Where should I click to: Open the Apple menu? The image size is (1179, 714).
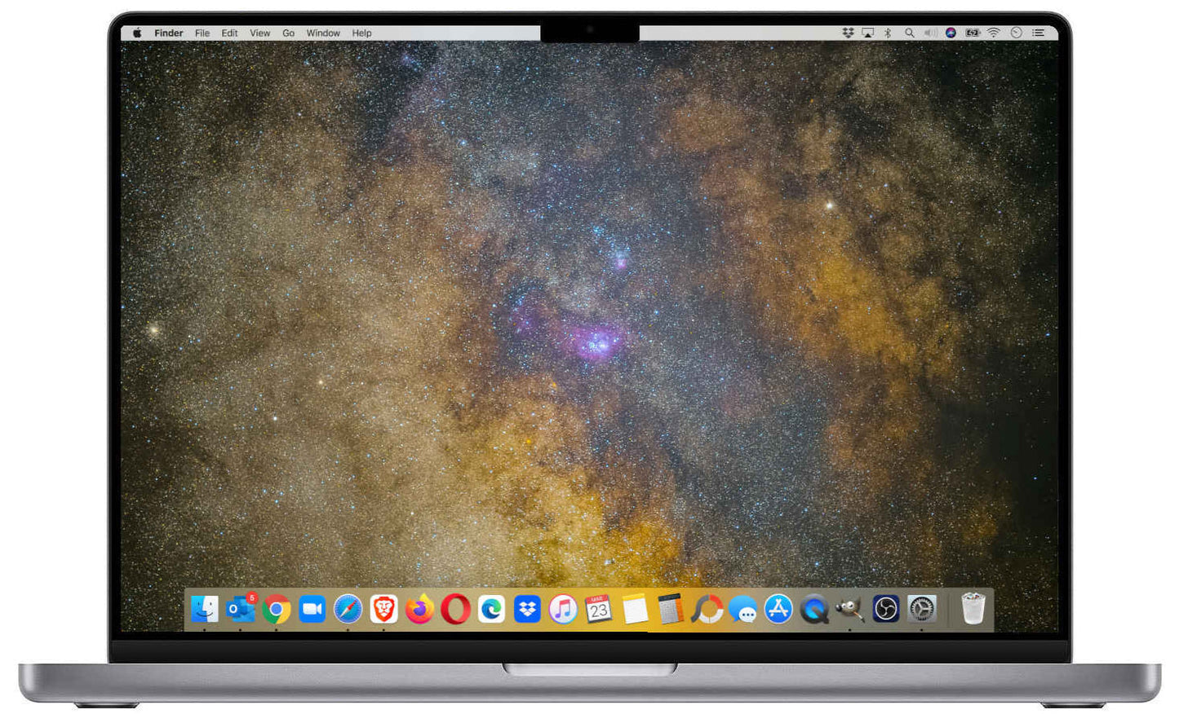point(136,33)
